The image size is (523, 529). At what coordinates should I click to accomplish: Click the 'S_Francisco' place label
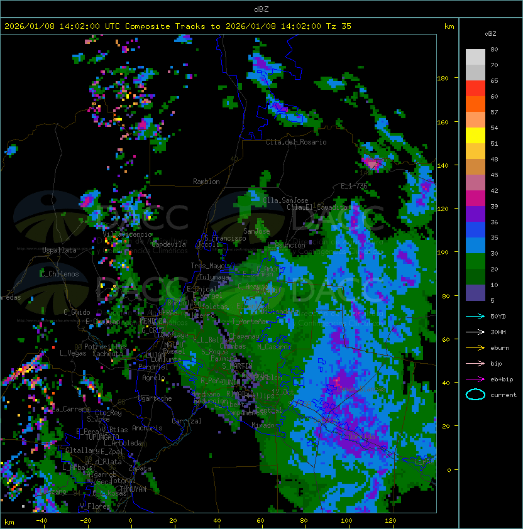(225, 238)
